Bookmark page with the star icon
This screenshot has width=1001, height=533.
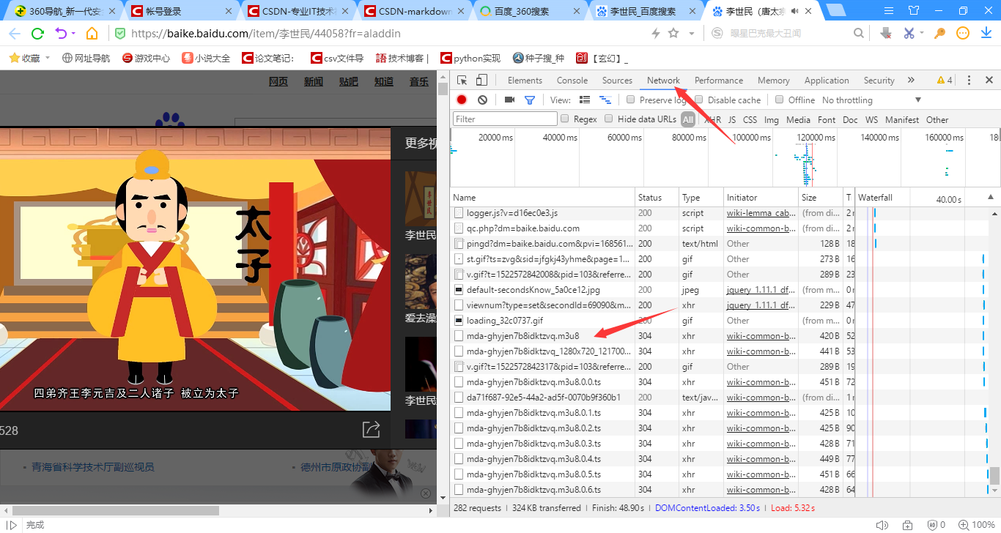(x=673, y=34)
